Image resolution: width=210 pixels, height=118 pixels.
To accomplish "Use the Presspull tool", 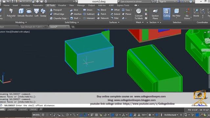I will point(56,10).
